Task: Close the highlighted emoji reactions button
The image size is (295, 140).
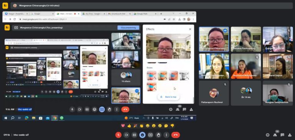Action: 142,135
